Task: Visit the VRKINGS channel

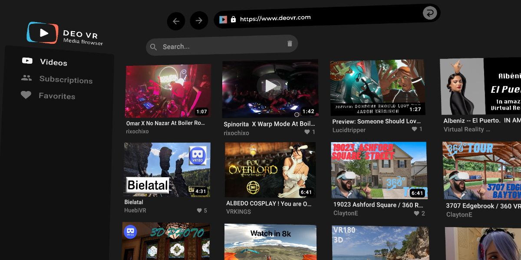Action: coord(238,212)
